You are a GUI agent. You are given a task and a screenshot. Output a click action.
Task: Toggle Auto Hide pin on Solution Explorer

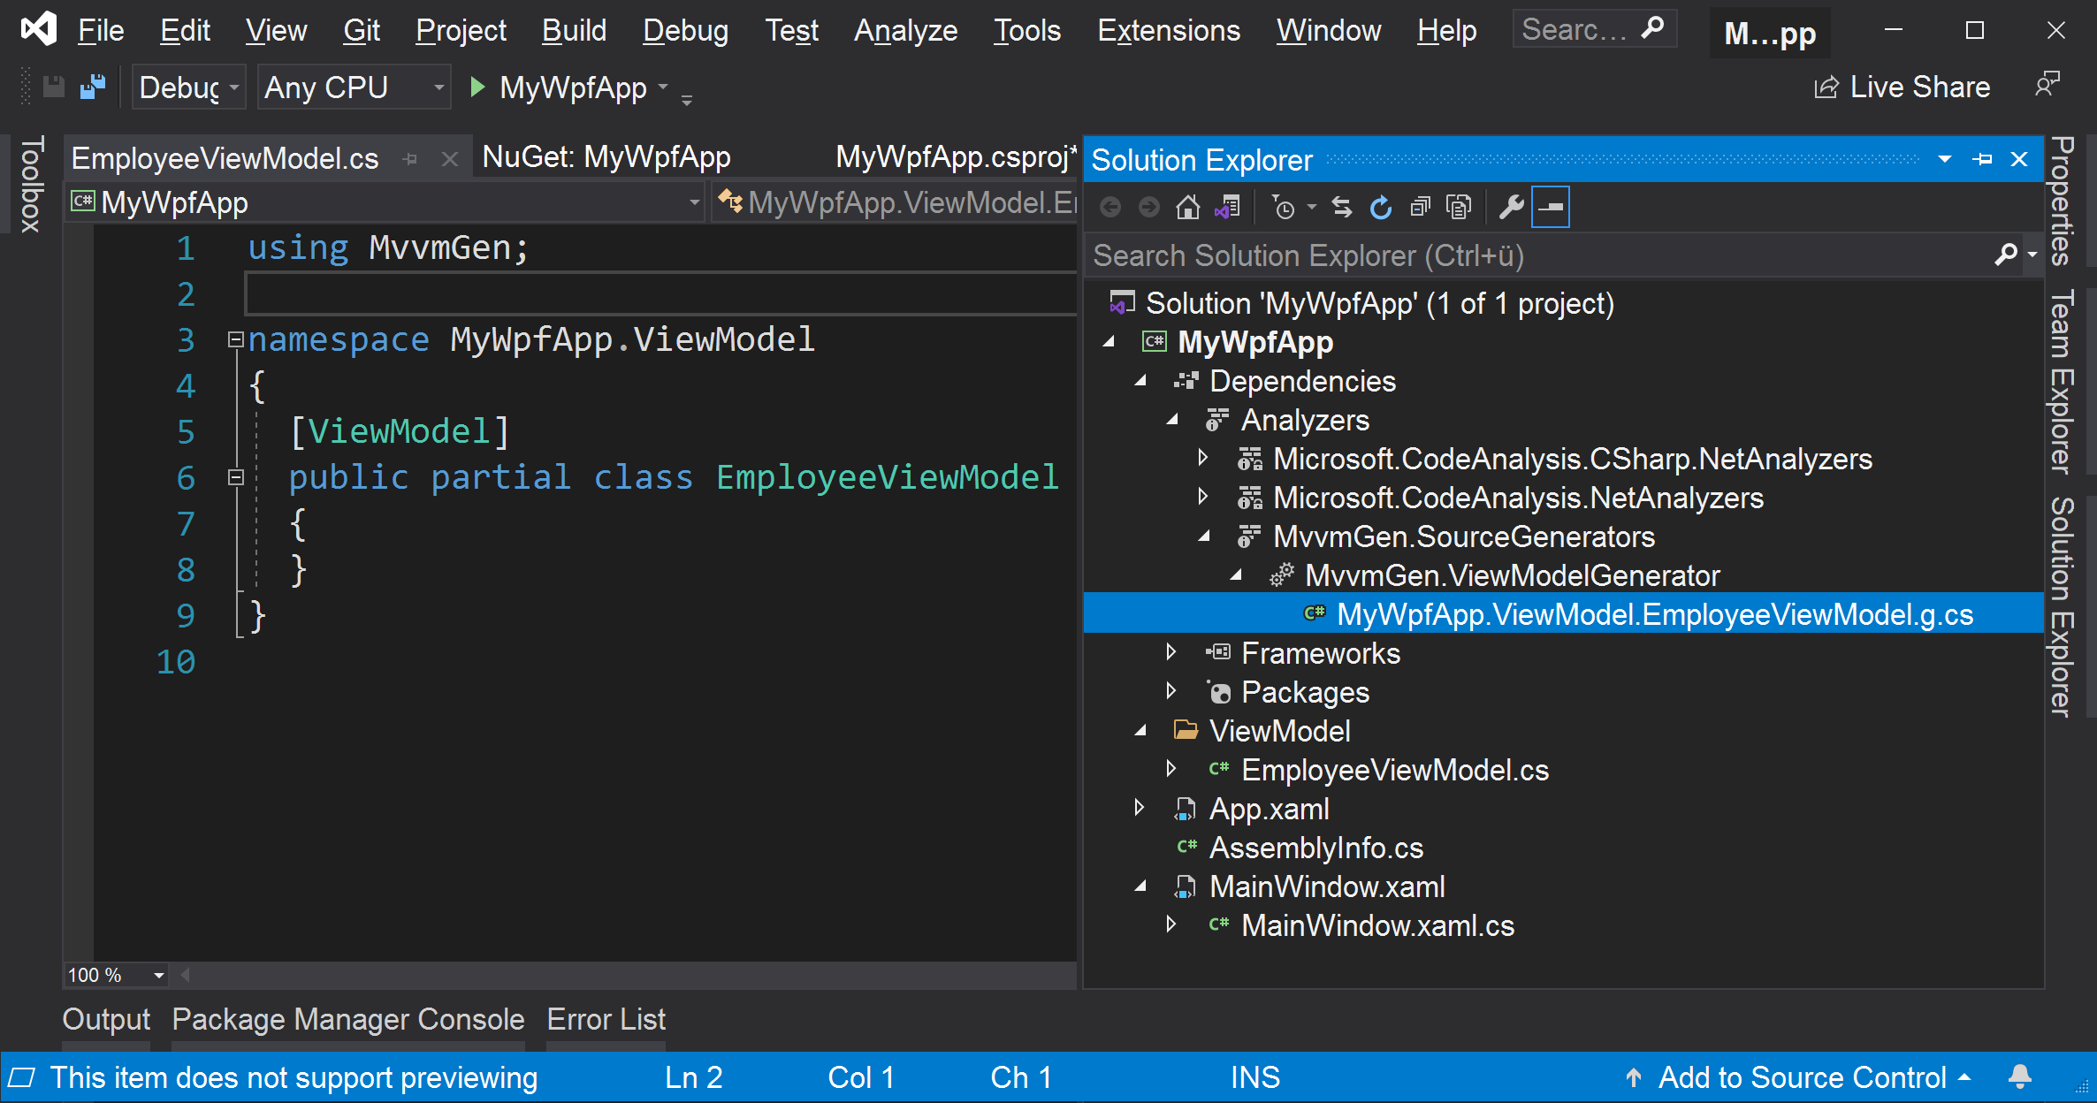click(1982, 160)
